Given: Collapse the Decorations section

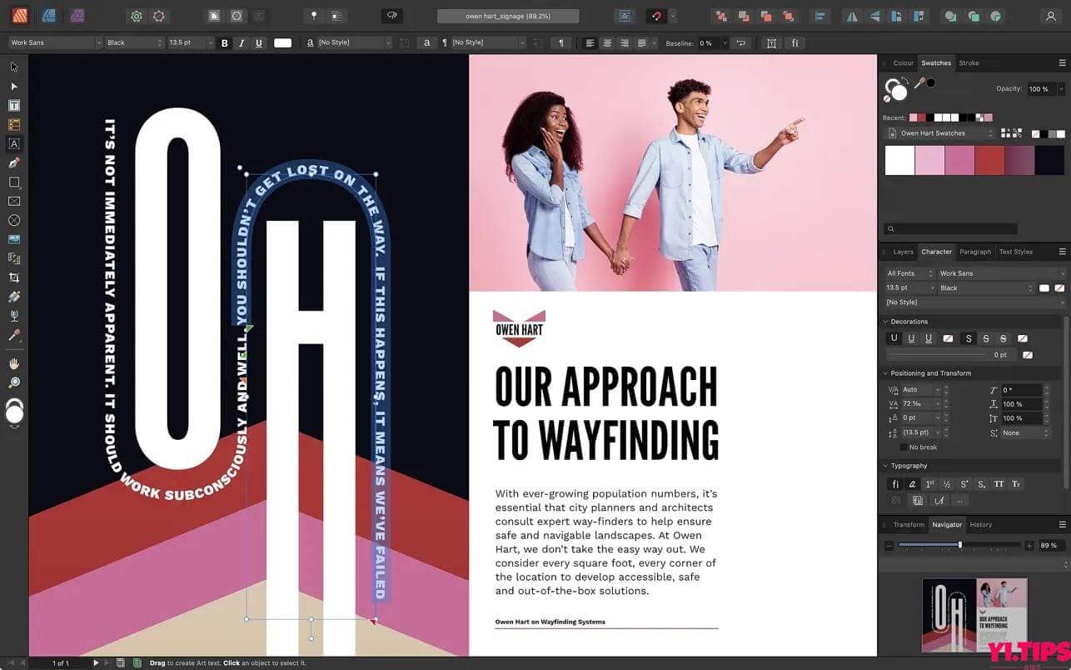Looking at the screenshot, I should click(885, 321).
